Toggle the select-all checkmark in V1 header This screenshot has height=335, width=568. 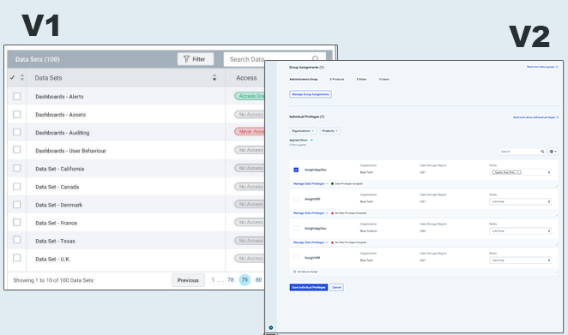[x=12, y=77]
